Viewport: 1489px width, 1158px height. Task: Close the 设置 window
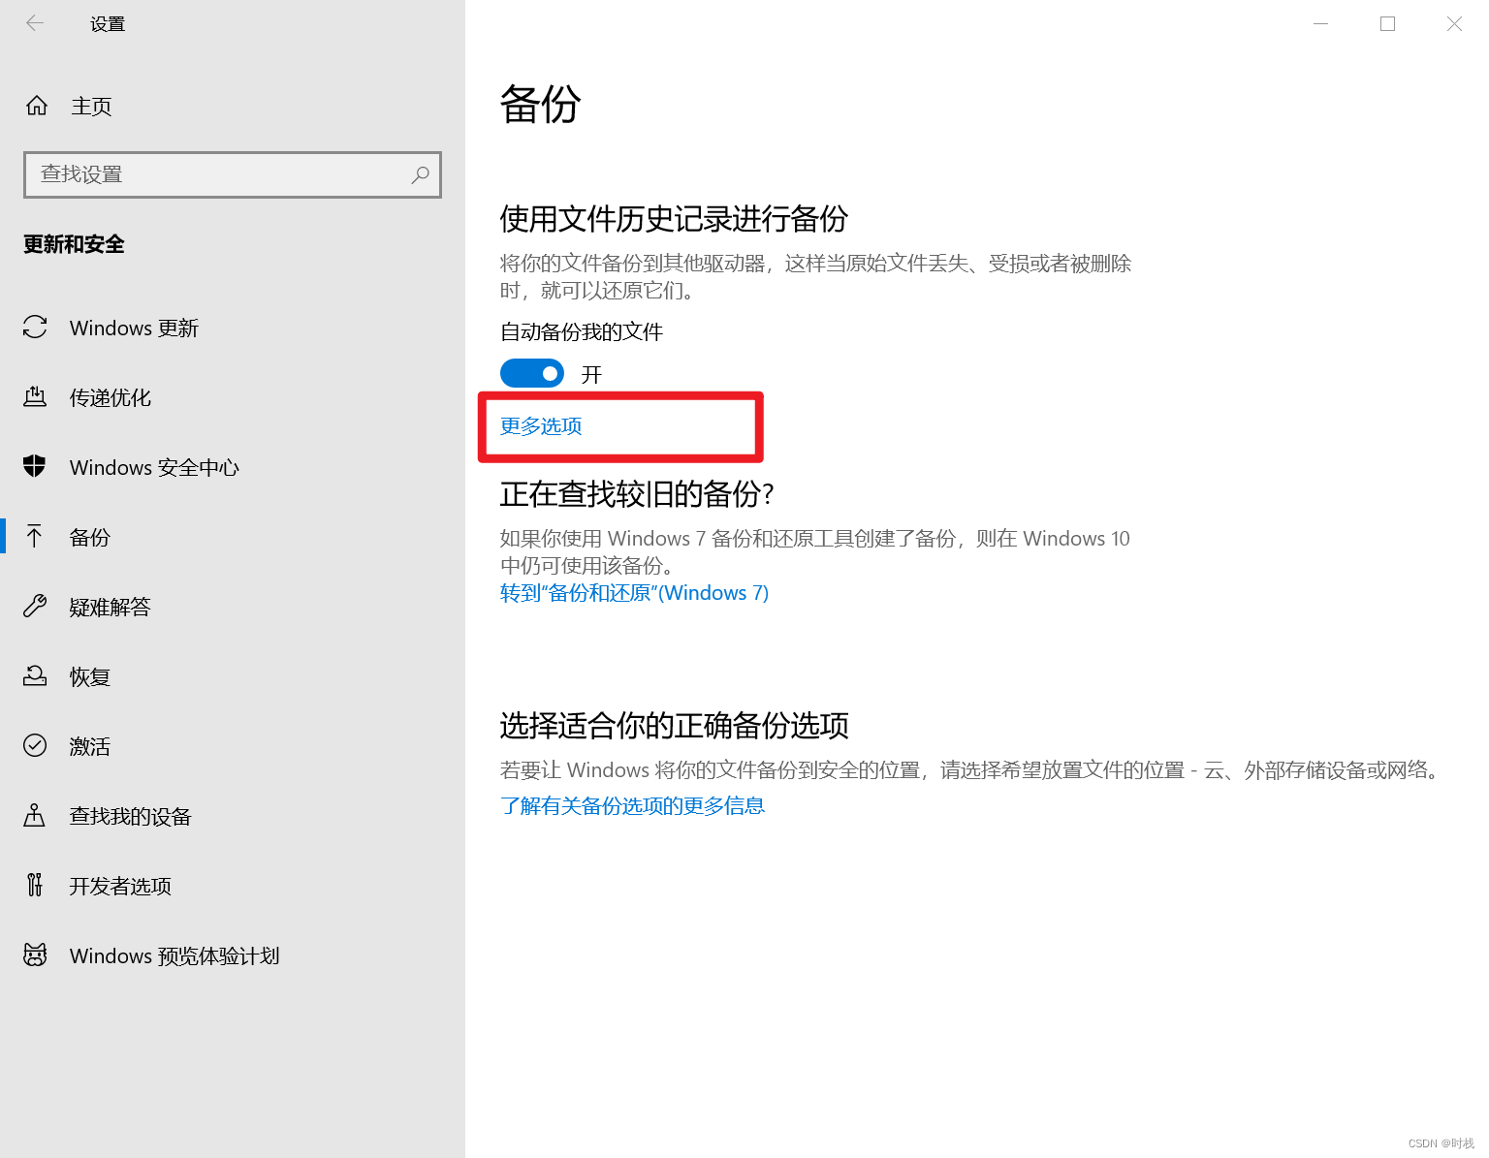[1454, 23]
